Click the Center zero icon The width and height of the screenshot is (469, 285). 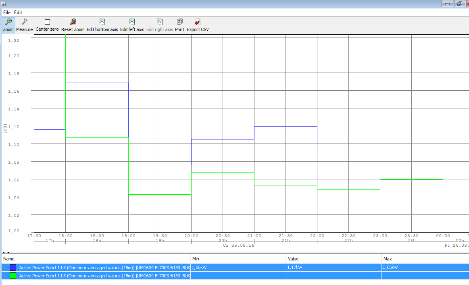[x=47, y=22]
